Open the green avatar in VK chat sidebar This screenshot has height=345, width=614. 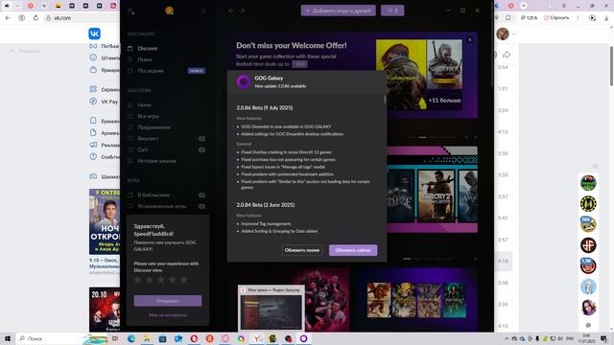click(x=588, y=183)
